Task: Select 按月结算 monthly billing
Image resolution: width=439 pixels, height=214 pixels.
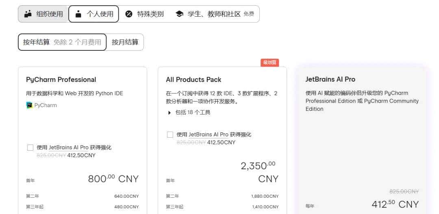Action: click(x=125, y=42)
